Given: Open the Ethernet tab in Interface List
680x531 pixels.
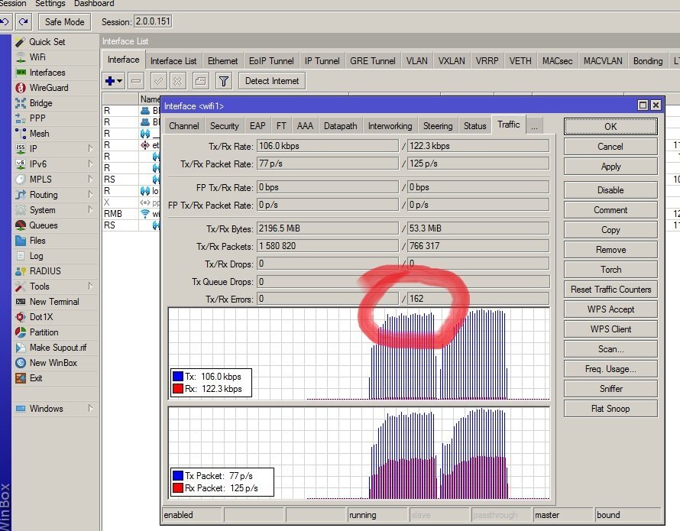Looking at the screenshot, I should 222,61.
